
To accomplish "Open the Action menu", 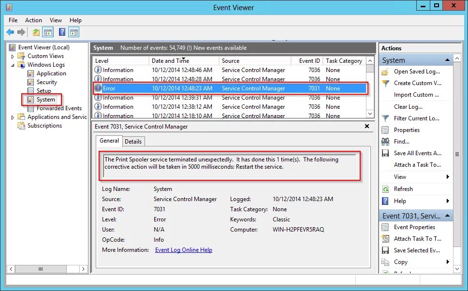I will [x=33, y=20].
